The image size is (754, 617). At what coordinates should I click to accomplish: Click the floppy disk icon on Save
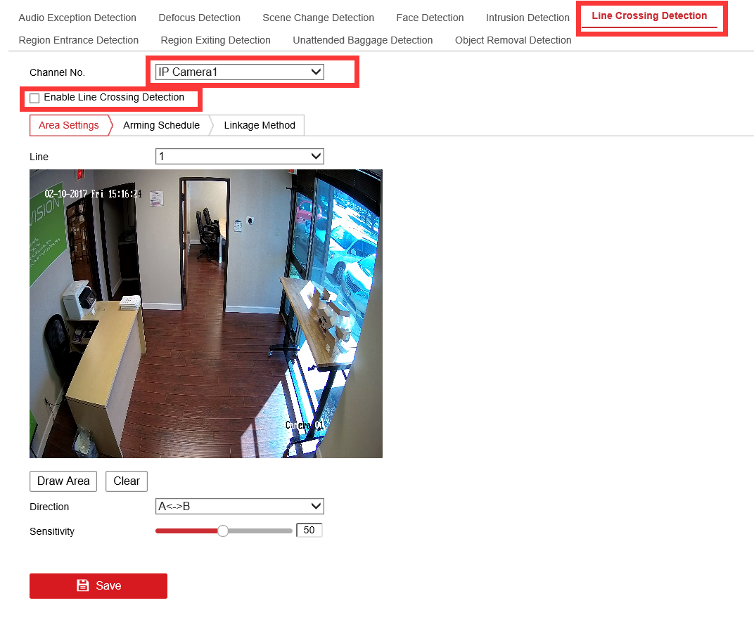click(83, 585)
